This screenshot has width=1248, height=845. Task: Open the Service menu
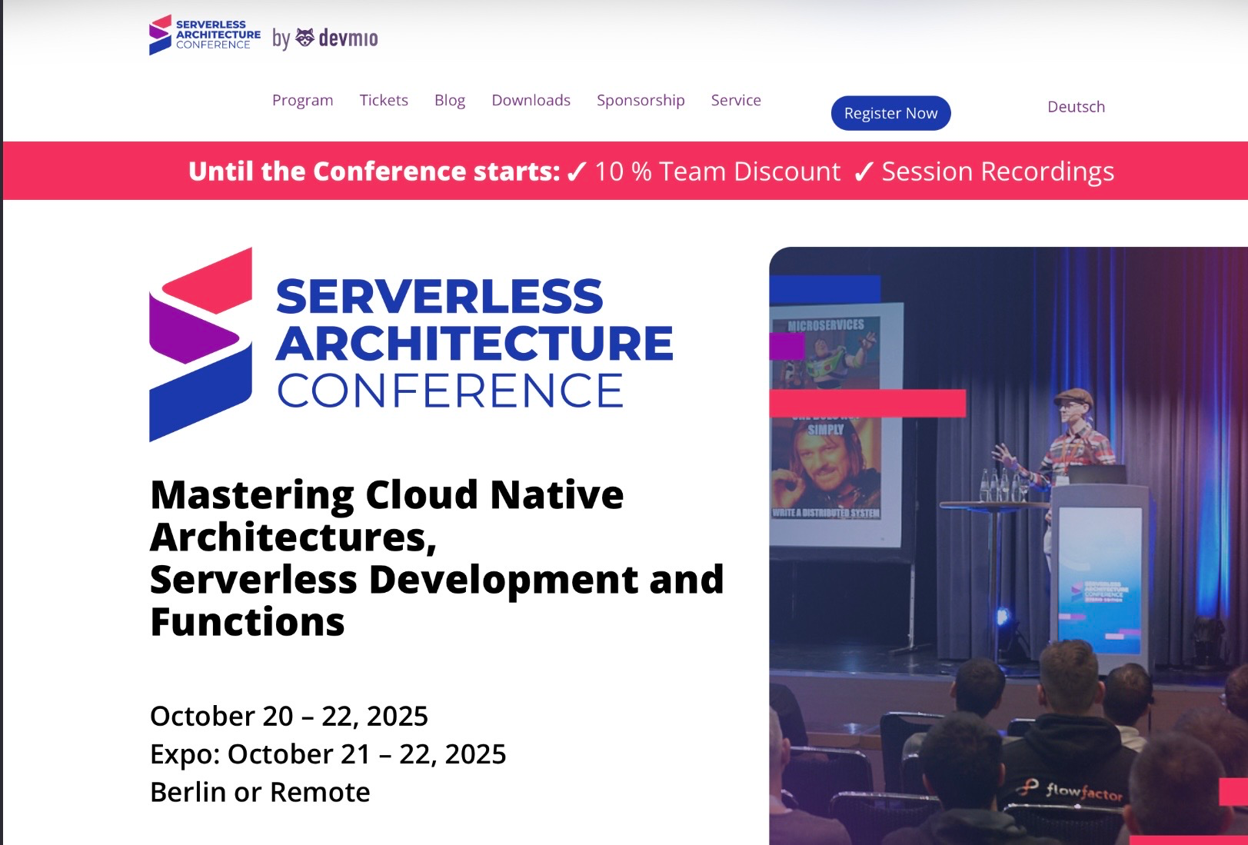point(736,100)
